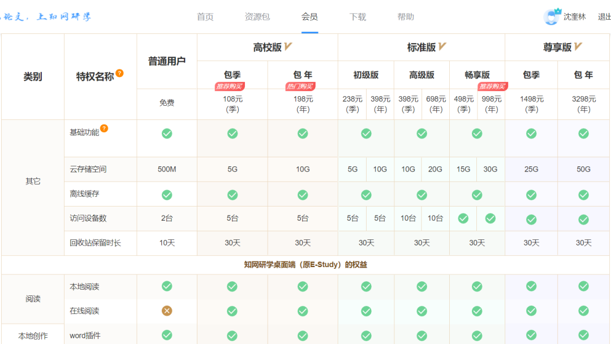Screen dimensions: 611x344
Task: Click the word插件 checkmark for 高级版
Action: click(x=421, y=336)
